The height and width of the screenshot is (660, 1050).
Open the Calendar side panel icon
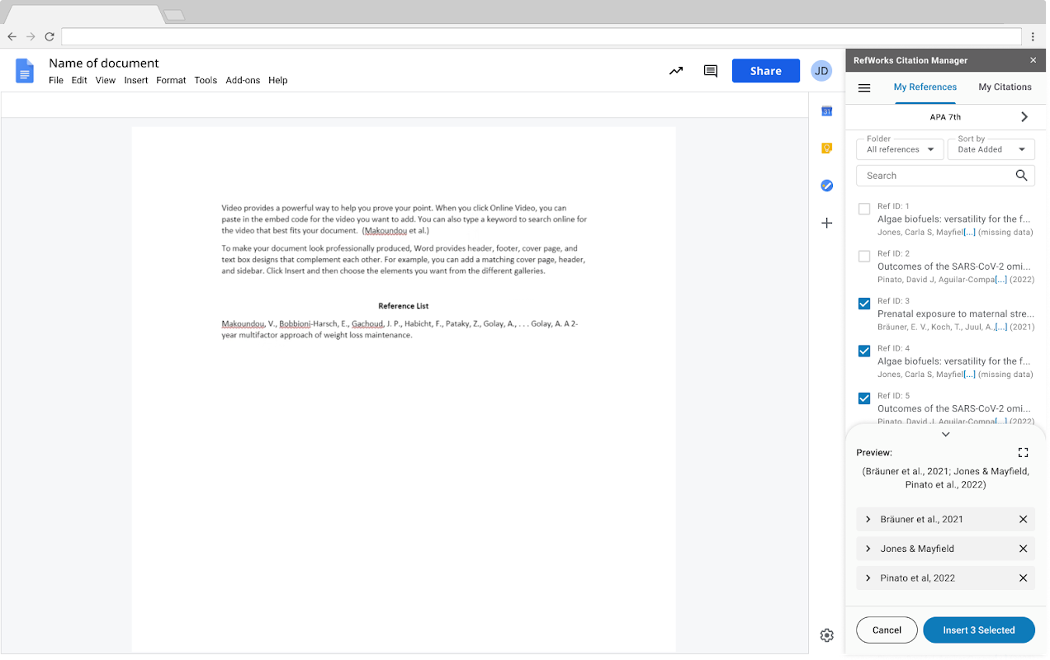(826, 111)
